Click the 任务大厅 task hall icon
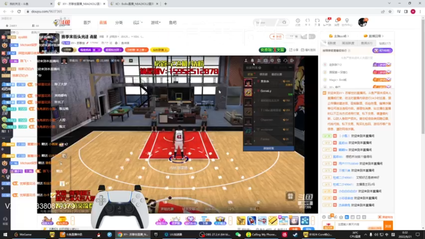 click(47, 220)
